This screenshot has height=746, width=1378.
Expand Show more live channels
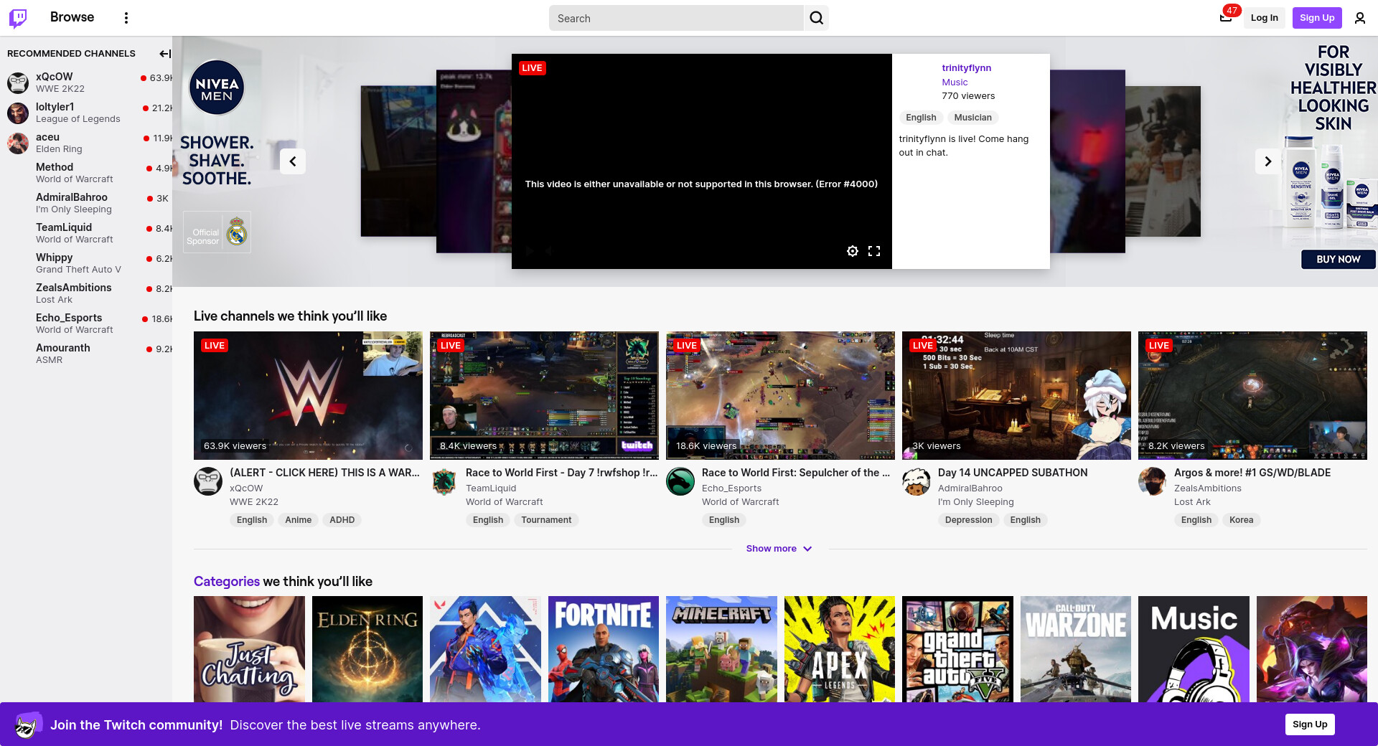coord(779,549)
